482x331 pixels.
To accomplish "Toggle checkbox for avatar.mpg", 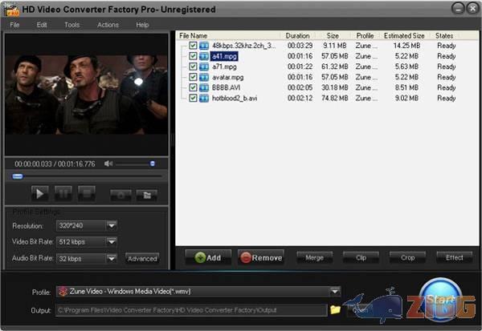I will (193, 78).
